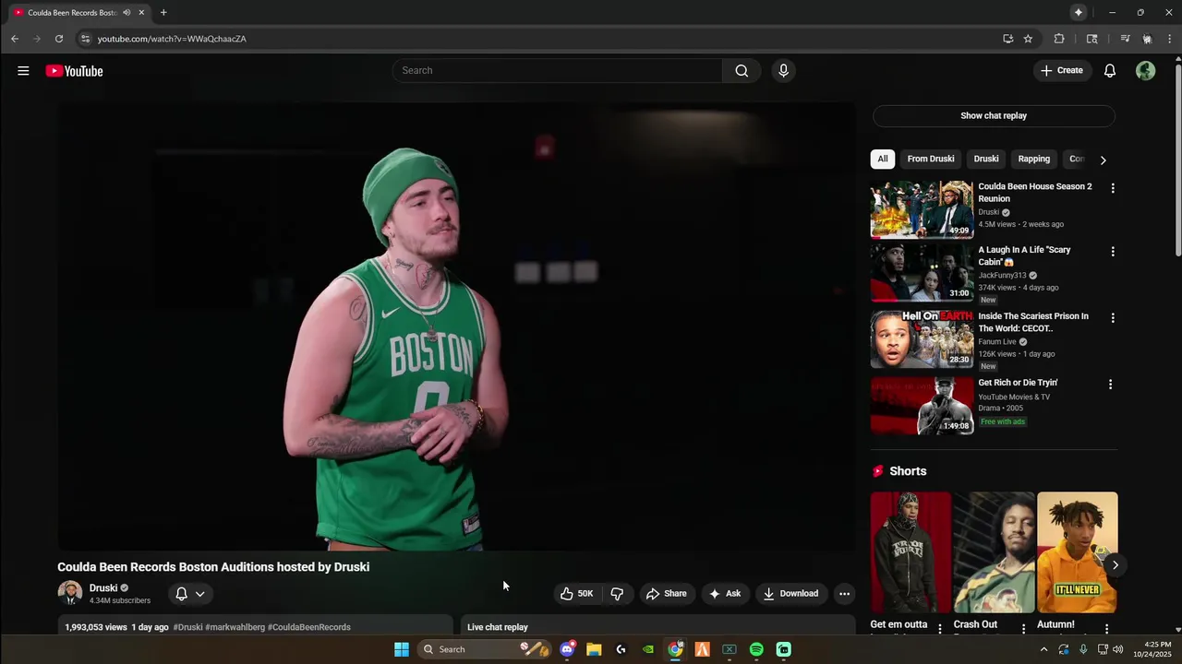1182x664 pixels.
Task: Open Get Rich or Die Tryin' thumbnail
Action: point(922,406)
